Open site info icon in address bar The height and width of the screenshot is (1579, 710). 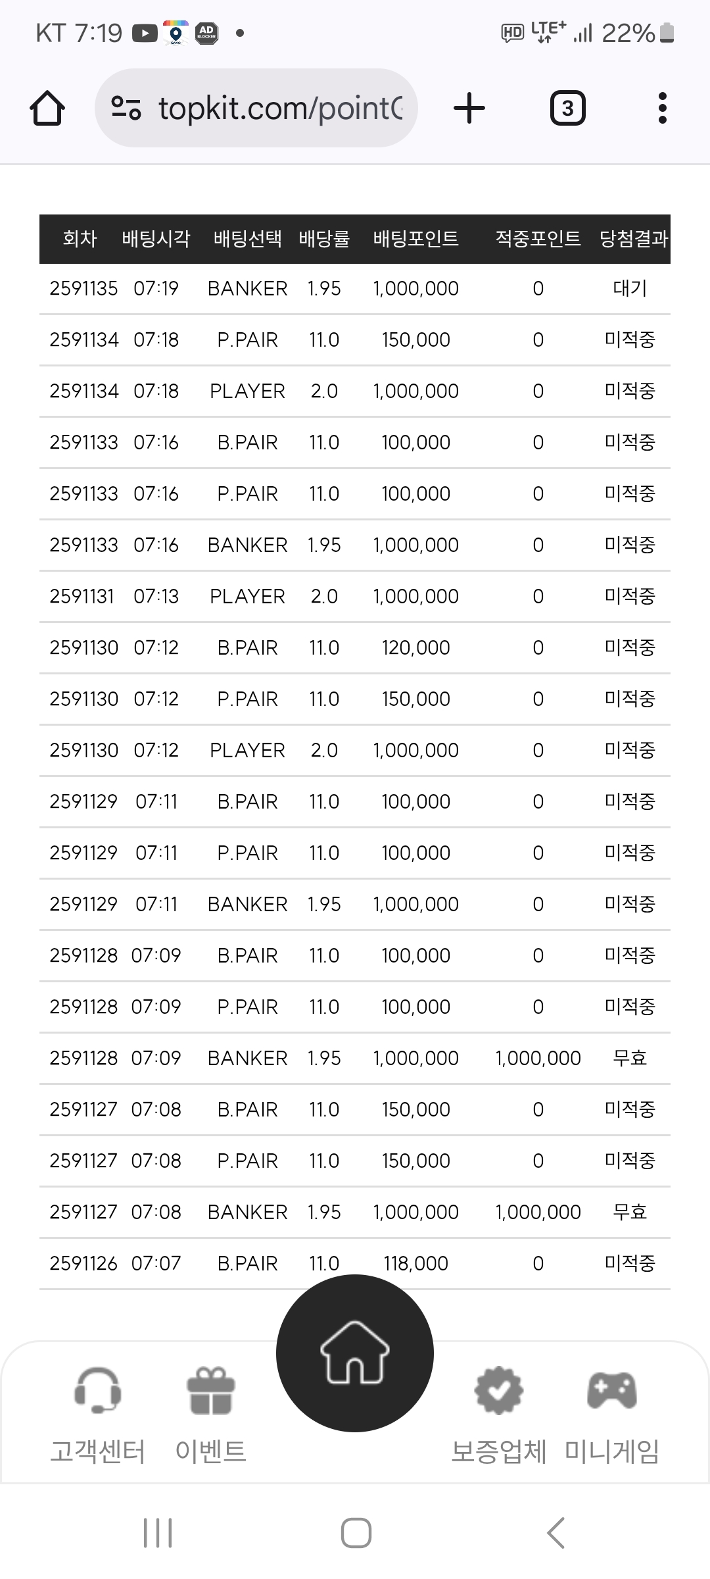click(126, 108)
